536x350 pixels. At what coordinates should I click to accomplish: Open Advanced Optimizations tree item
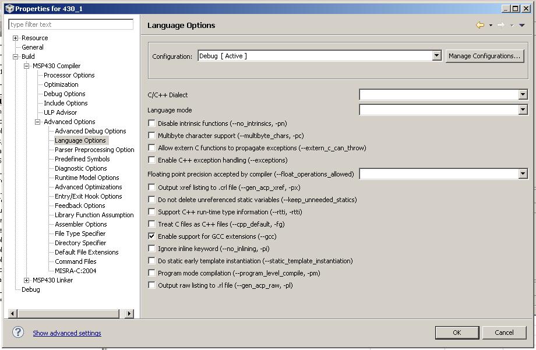(88, 187)
